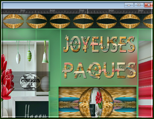Click the PAQUES text on the canvas
Screen dimensions: 154x119
tap(99, 71)
